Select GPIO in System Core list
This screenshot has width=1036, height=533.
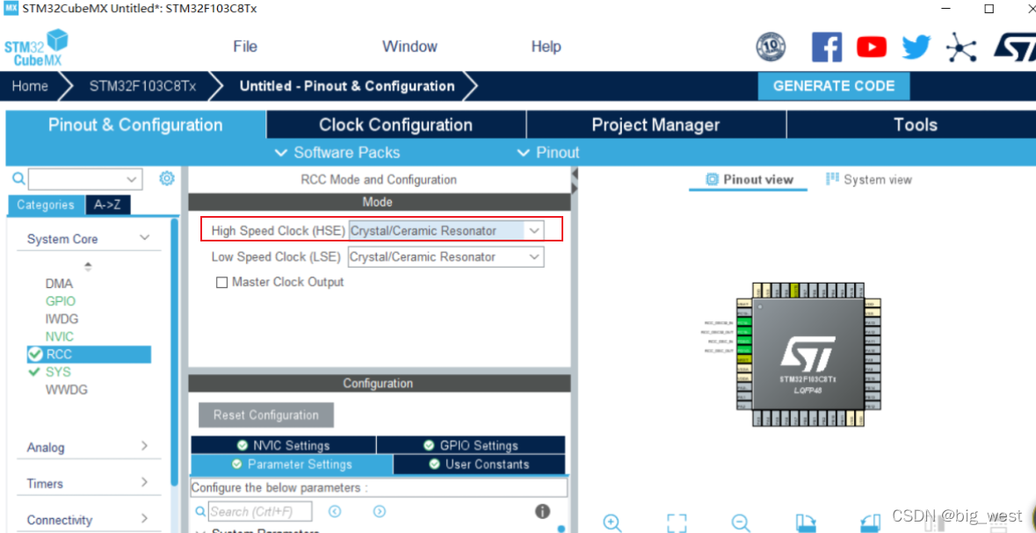(x=61, y=301)
